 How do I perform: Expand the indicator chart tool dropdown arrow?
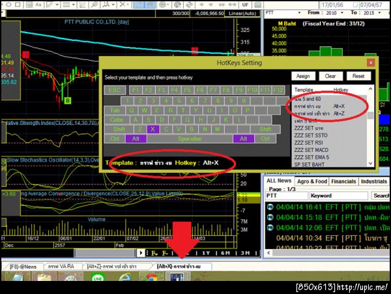click(113, 5)
